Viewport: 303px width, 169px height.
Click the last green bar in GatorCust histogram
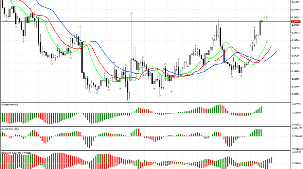[271, 160]
